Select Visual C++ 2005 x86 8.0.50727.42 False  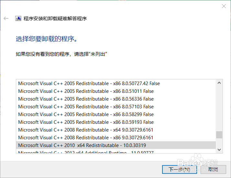116,84
